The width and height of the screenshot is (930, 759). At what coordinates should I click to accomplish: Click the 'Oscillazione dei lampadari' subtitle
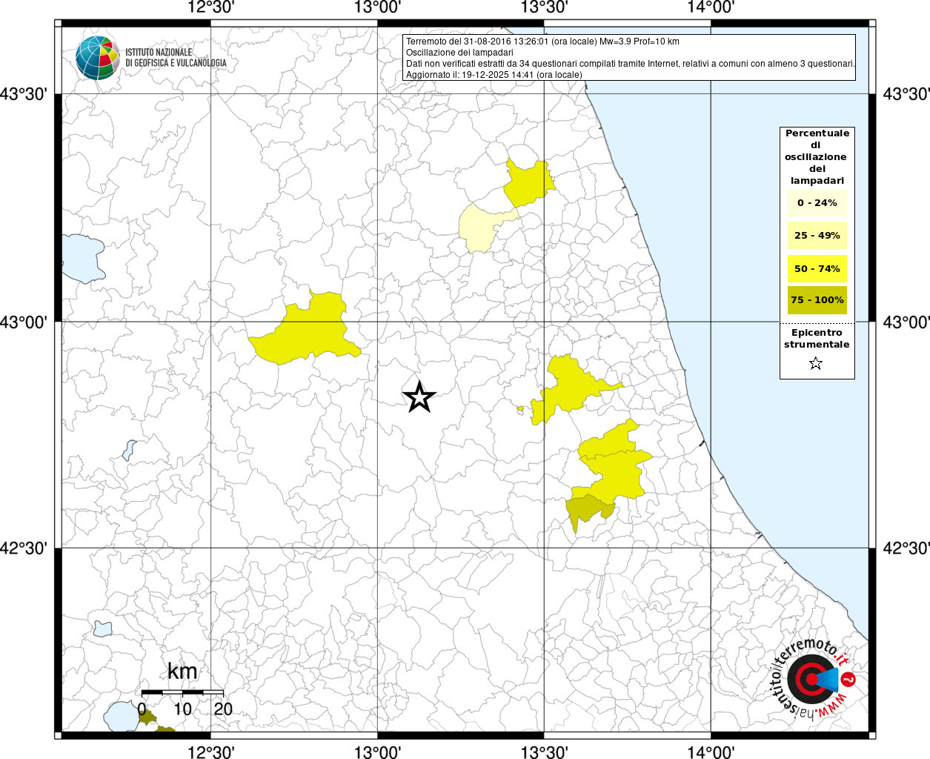[x=459, y=53]
